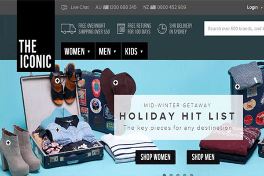Click the SHOP MEN button
The image size is (264, 176).
coord(203,157)
